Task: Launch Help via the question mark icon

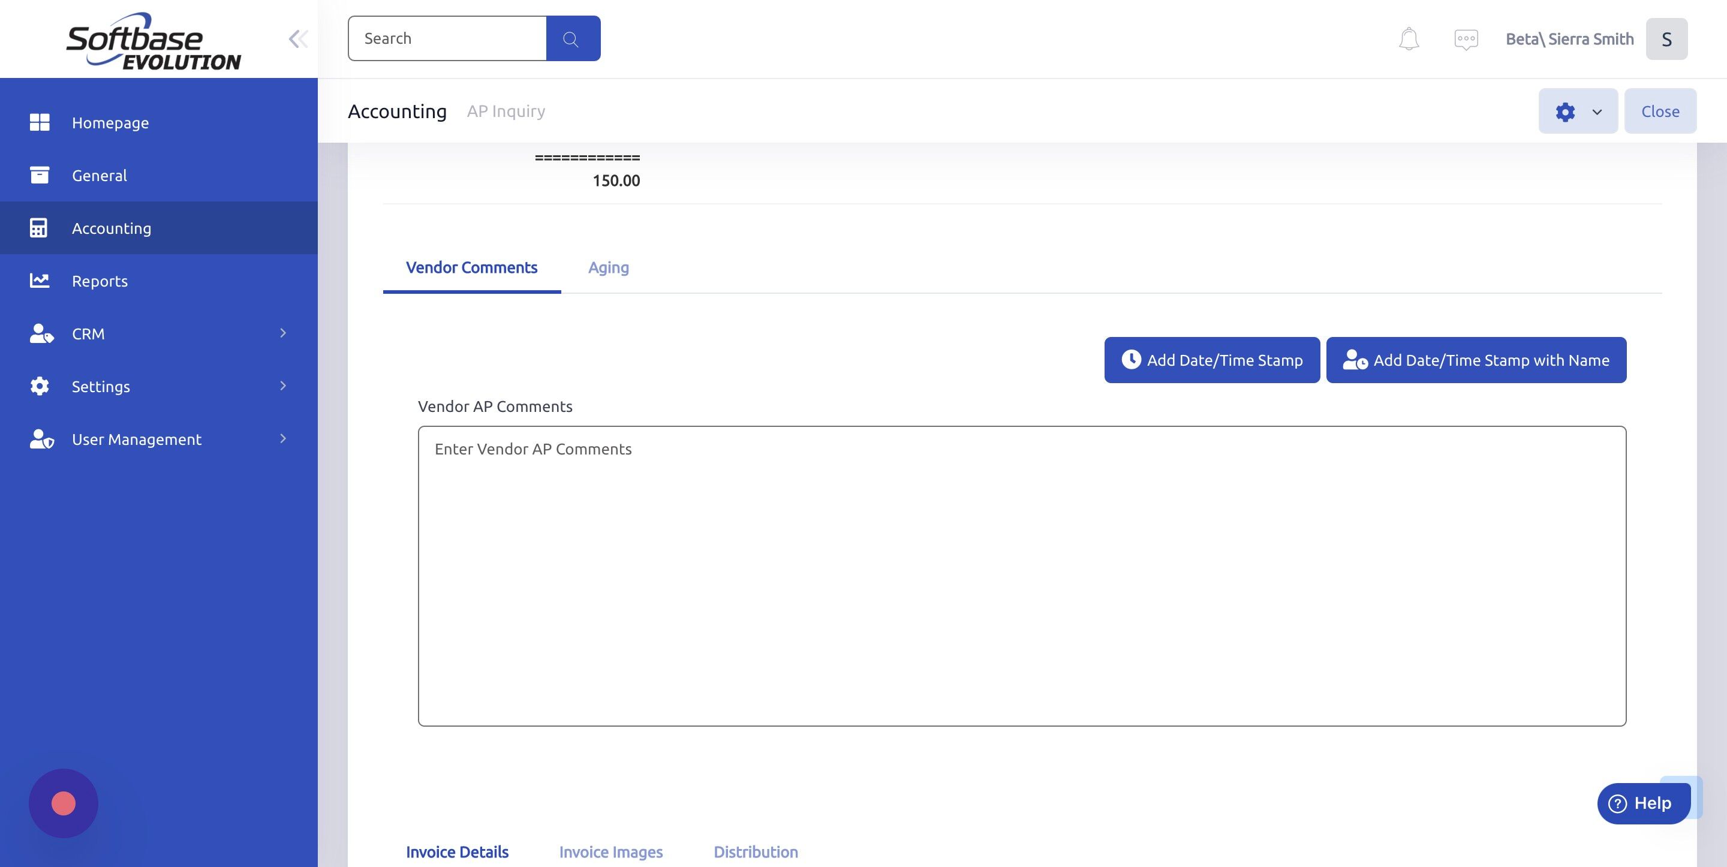Action: [x=1618, y=803]
